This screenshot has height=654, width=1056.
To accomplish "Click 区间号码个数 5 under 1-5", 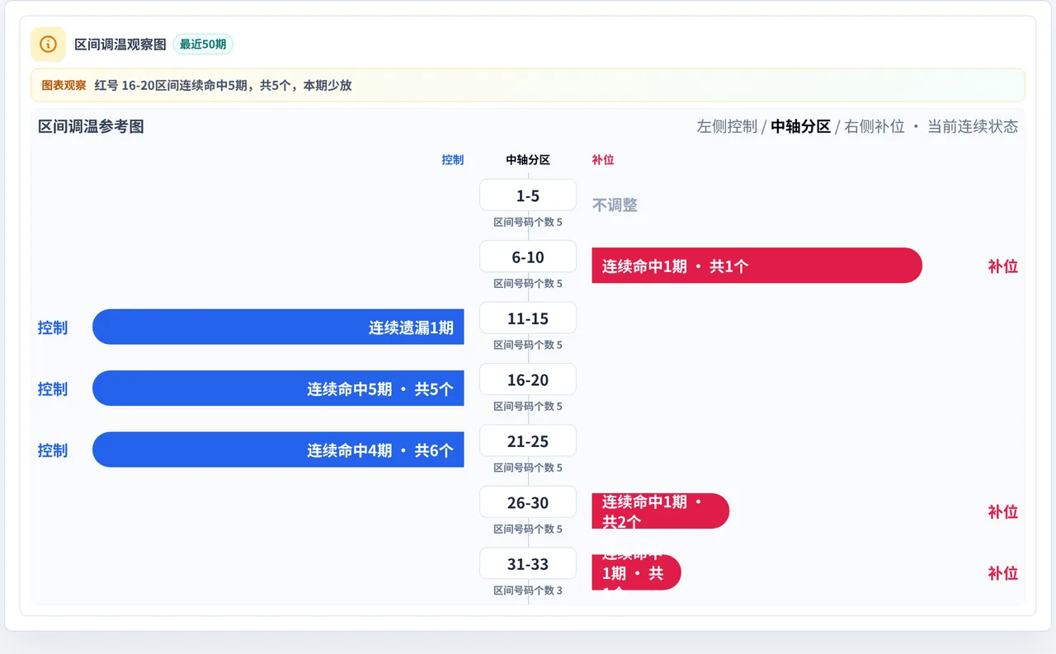I will (528, 222).
